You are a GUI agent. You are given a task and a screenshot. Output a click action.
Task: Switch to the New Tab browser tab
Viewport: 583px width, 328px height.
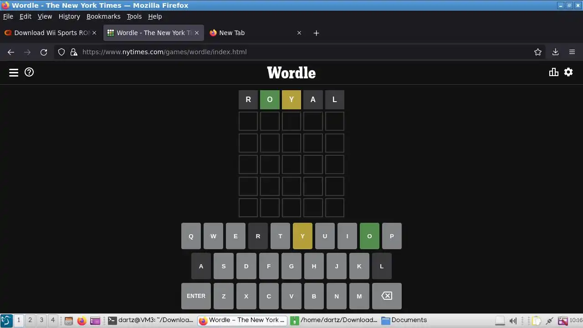pos(255,33)
